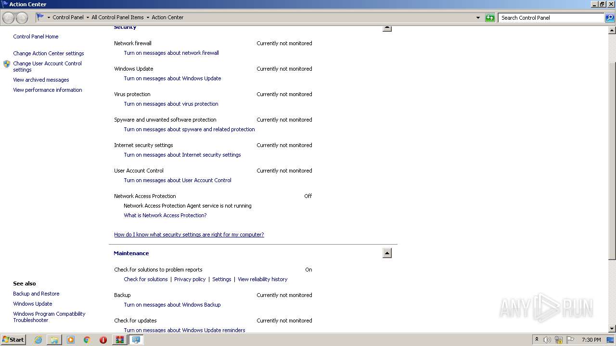Turn on messages about network firewall
The height and width of the screenshot is (346, 616).
click(171, 53)
